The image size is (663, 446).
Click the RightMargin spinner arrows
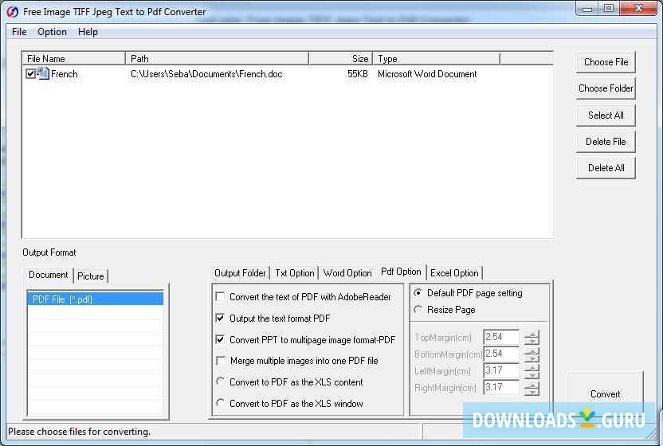532,388
